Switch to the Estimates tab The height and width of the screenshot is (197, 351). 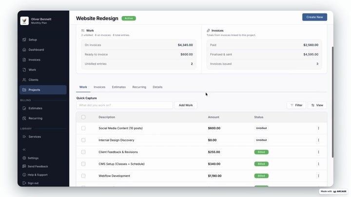click(119, 87)
